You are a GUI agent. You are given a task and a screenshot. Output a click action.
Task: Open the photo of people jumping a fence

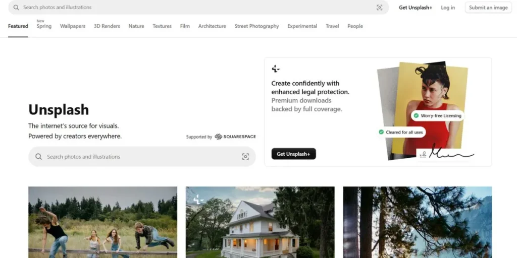click(102, 222)
